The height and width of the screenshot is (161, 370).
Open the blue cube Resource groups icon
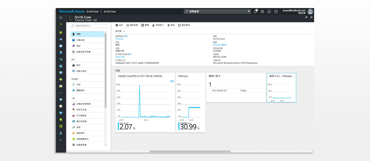coord(61,39)
